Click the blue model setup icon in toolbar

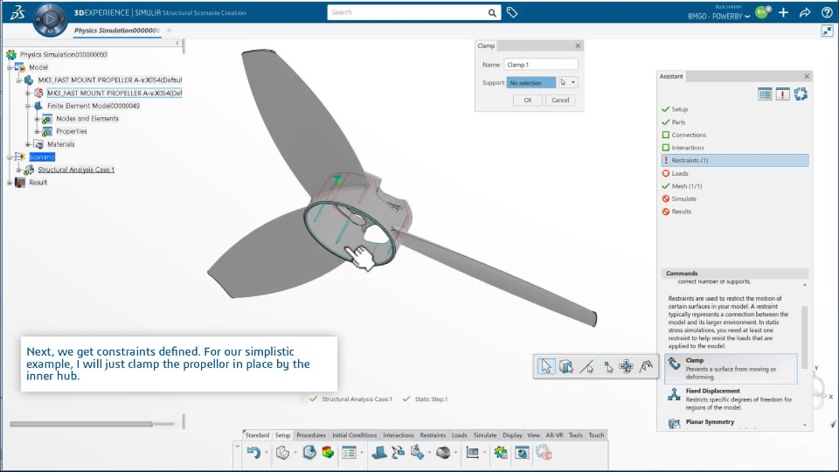click(309, 453)
